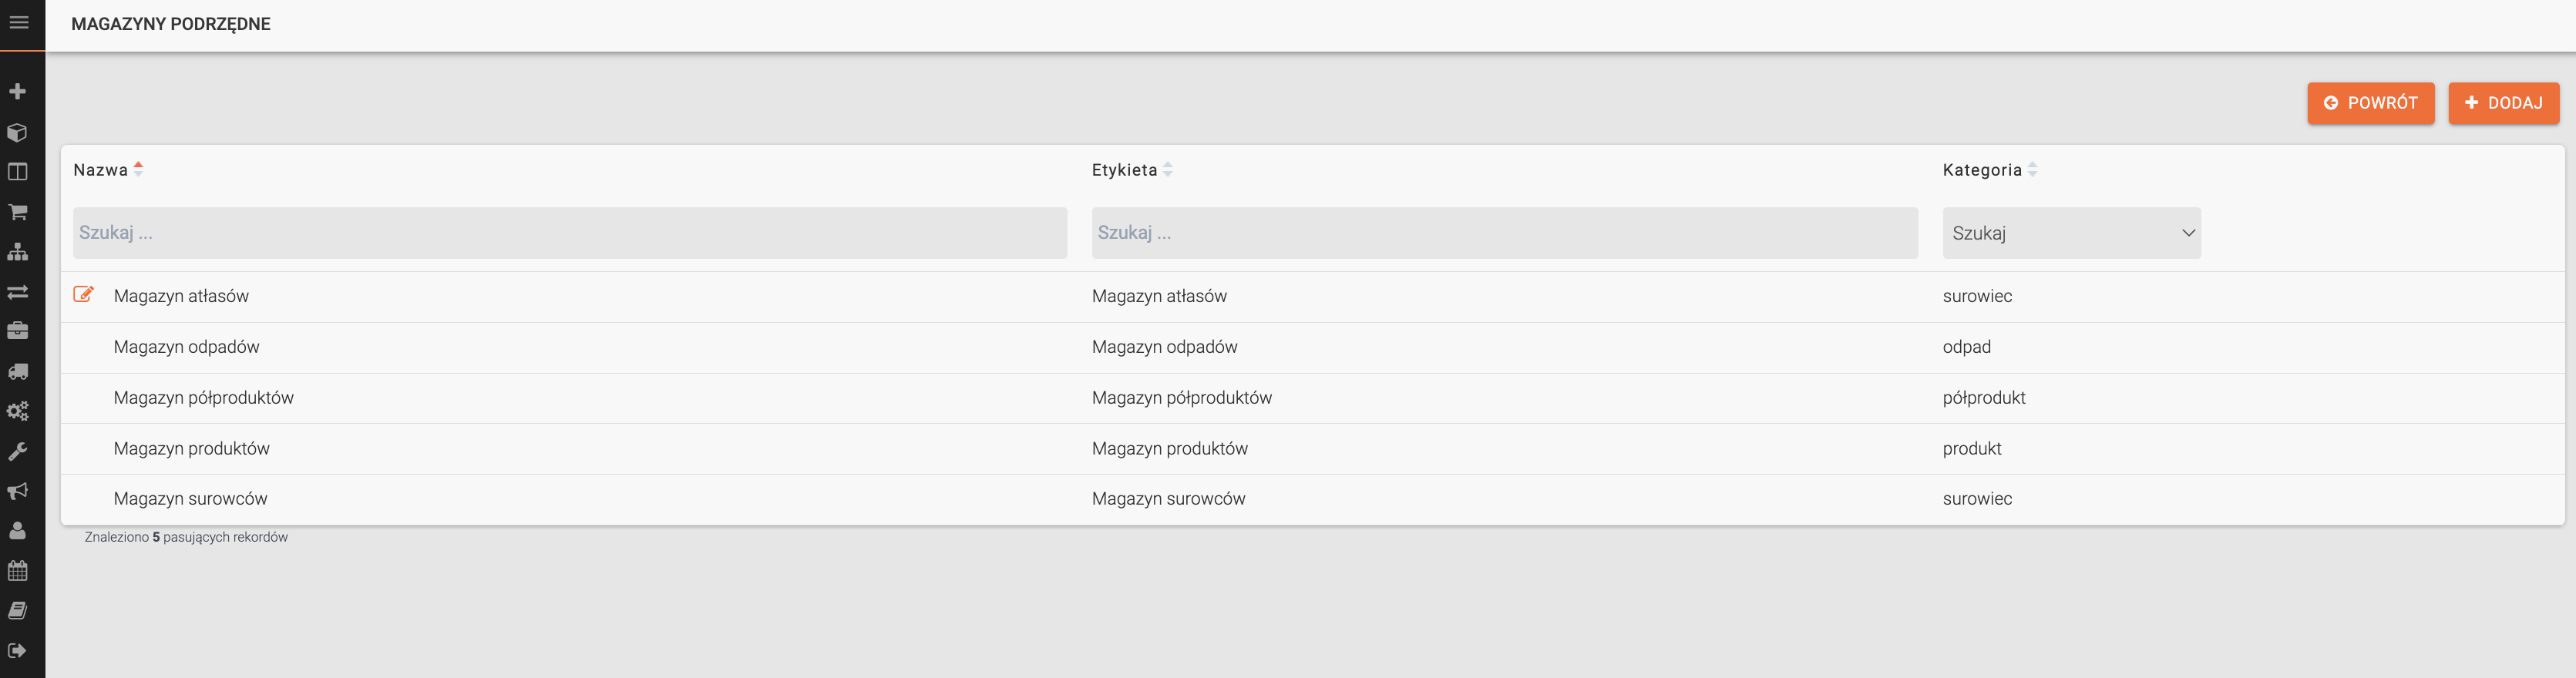Open the gears settings sidebar icon
This screenshot has height=678, width=2576.
[x=18, y=411]
